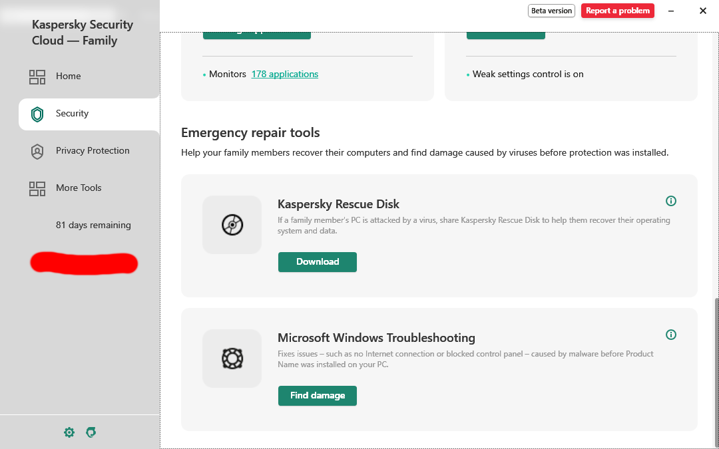
Task: Show info for Kaspersky Rescue Disk
Action: tap(671, 201)
